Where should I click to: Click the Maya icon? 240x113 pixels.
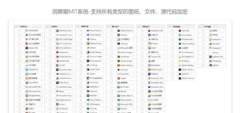tap(57, 91)
